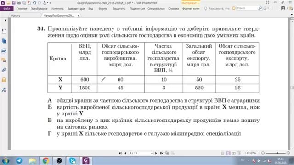The height and width of the screenshot is (165, 294).
Task: Select facing pages view mode
Action: [x=234, y=154]
